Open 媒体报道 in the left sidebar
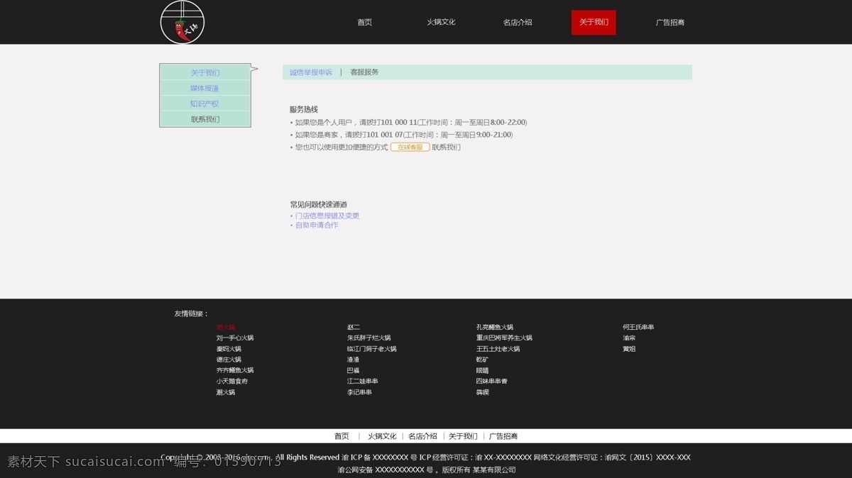The height and width of the screenshot is (478, 852). pos(205,88)
